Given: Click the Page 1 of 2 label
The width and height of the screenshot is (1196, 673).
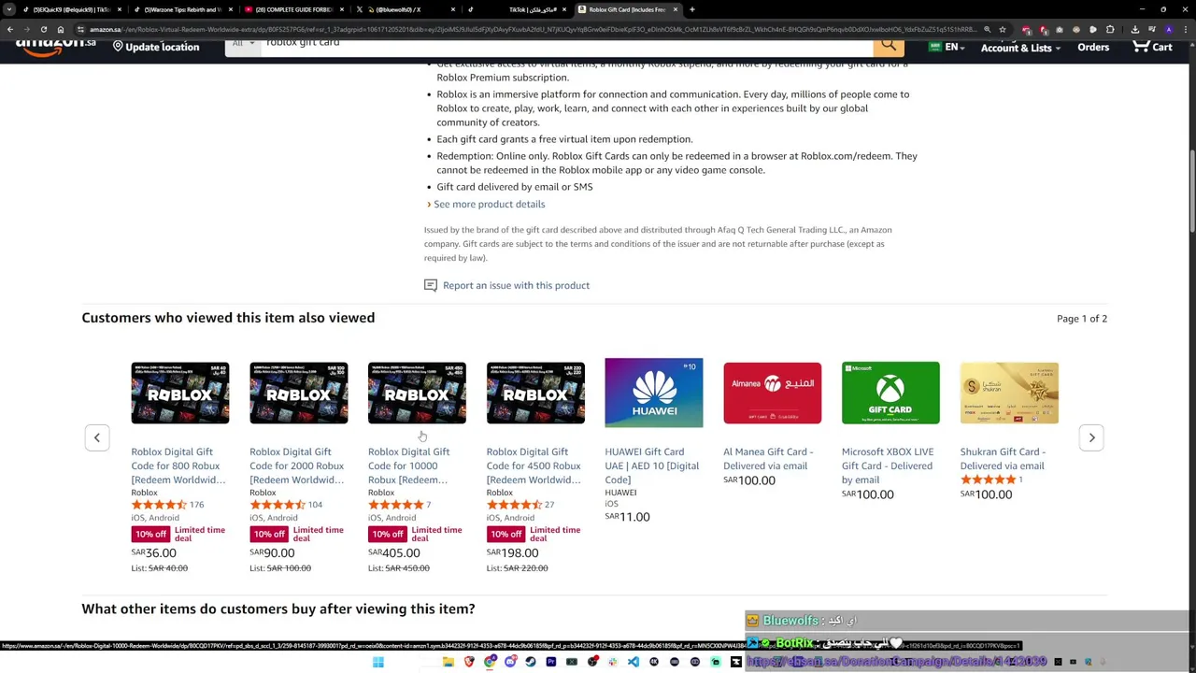Looking at the screenshot, I should click(x=1082, y=318).
